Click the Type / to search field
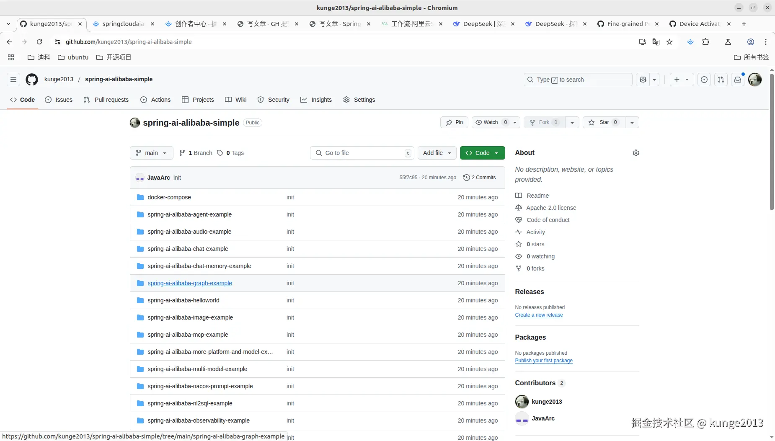The width and height of the screenshot is (775, 441). click(x=578, y=80)
